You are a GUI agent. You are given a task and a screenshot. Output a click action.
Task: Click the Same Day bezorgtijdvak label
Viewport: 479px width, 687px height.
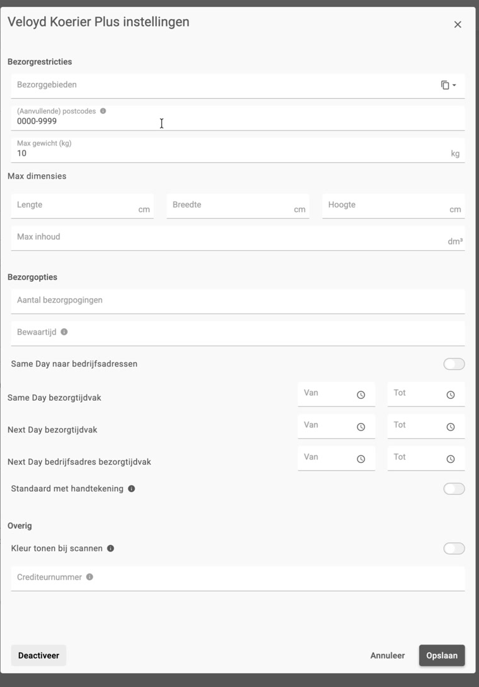point(54,398)
